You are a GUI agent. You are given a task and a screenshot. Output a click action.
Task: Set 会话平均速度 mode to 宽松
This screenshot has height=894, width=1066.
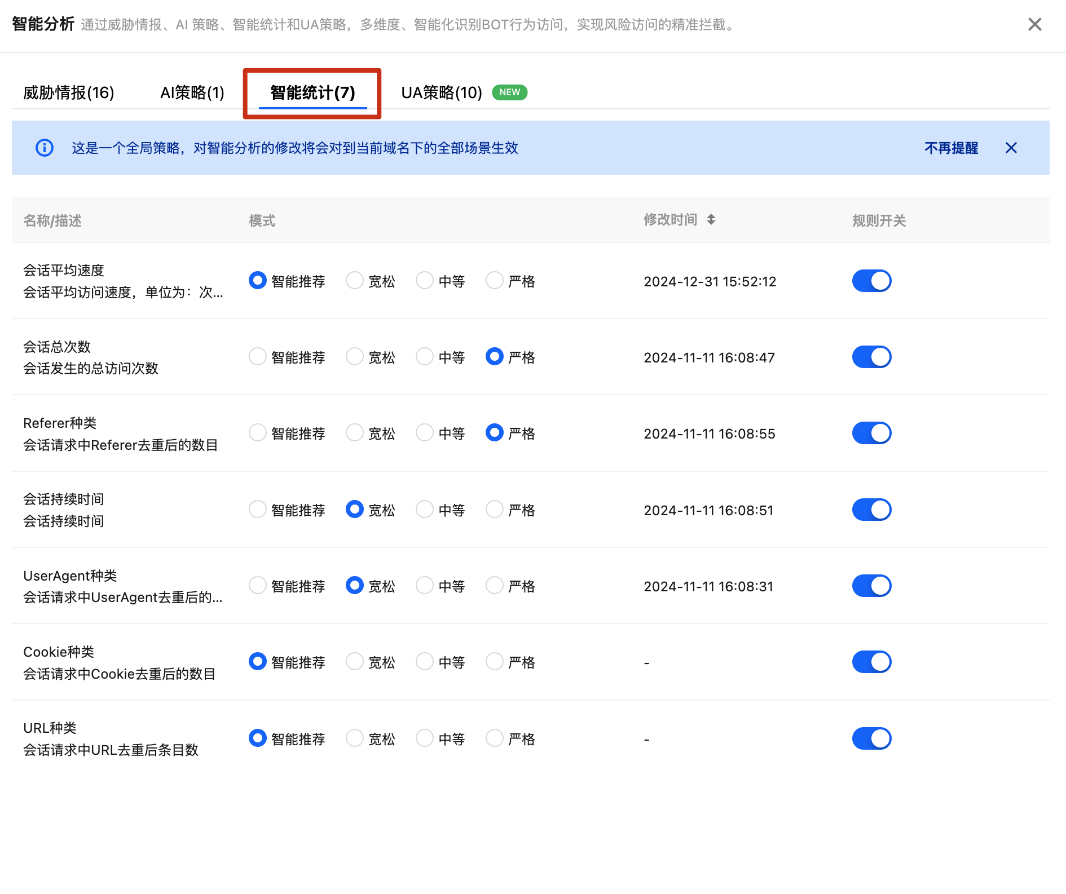355,280
